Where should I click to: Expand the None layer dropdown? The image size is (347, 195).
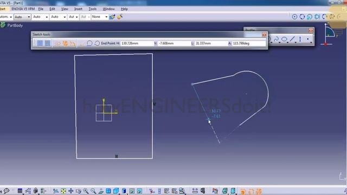tap(106, 17)
